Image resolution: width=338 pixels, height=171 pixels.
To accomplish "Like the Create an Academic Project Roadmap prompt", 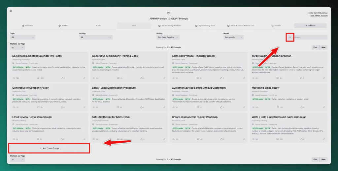I will coord(221,139).
